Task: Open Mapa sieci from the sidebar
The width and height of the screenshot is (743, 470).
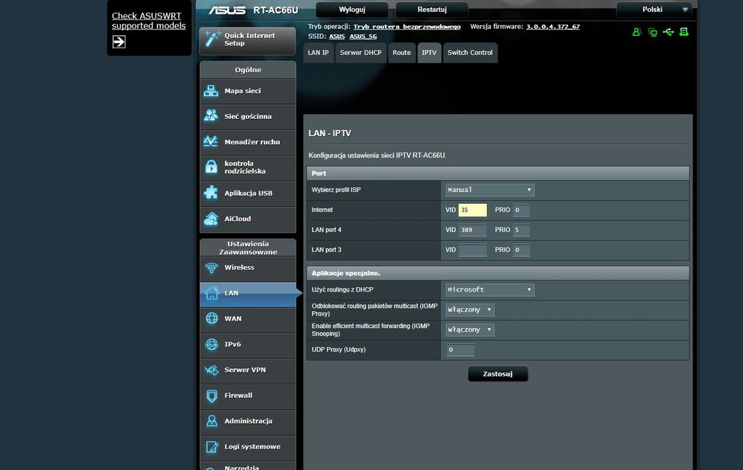Action: 247,91
